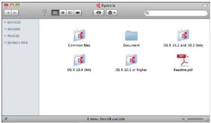Click the Document folder name text
211x123 pixels.
point(131,45)
